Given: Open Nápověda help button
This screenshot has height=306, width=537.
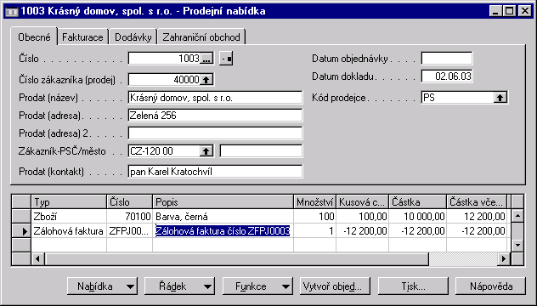Looking at the screenshot, I should pyautogui.click(x=491, y=286).
